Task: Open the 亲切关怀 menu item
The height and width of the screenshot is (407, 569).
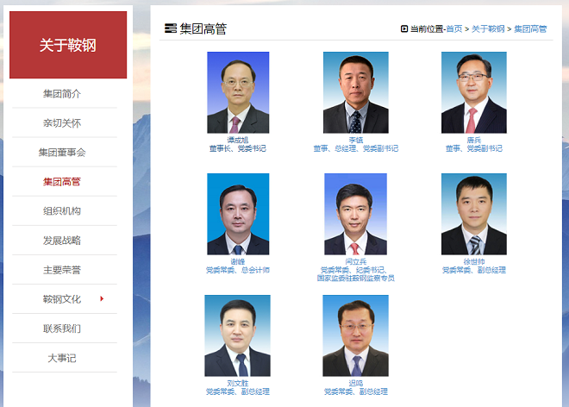Action: (x=62, y=123)
